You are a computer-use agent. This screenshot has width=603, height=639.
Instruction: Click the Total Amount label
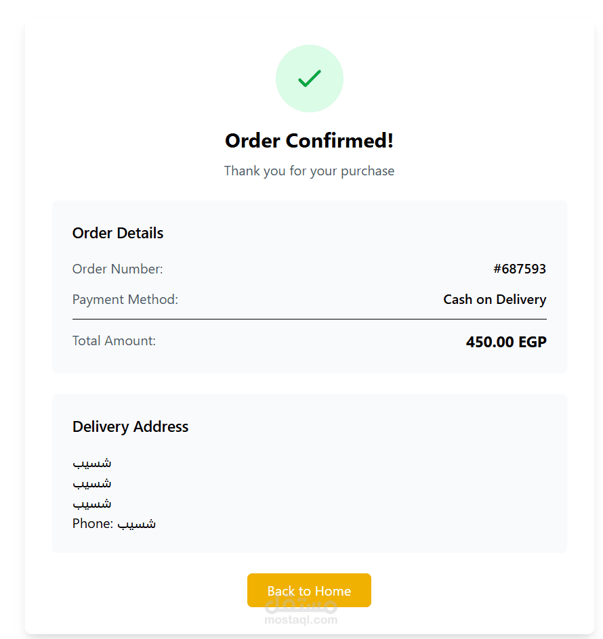114,340
